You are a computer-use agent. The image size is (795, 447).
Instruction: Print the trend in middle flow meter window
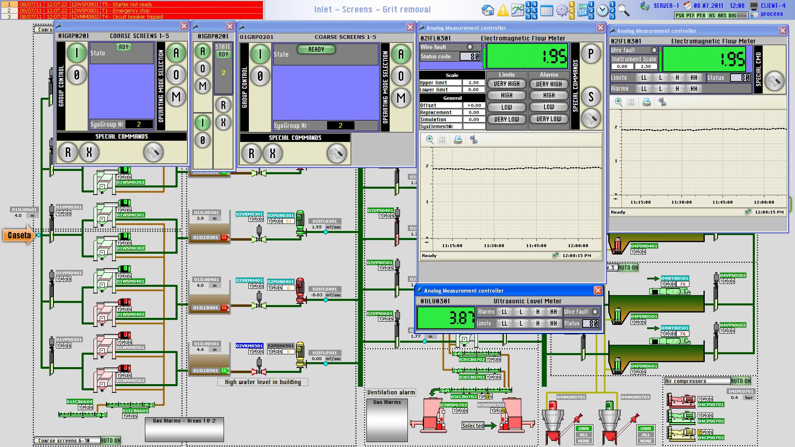(x=458, y=140)
